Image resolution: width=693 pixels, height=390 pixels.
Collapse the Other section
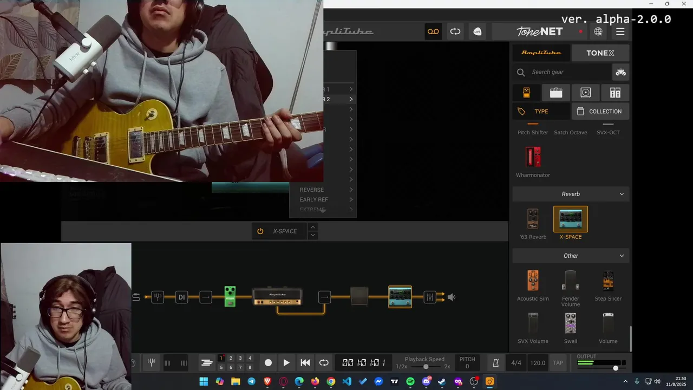pyautogui.click(x=622, y=256)
